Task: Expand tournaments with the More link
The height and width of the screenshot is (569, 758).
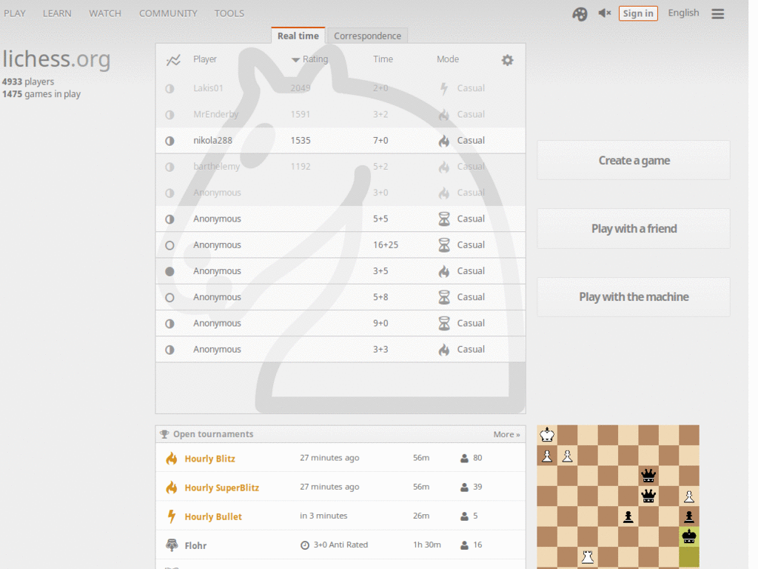Action: tap(506, 433)
